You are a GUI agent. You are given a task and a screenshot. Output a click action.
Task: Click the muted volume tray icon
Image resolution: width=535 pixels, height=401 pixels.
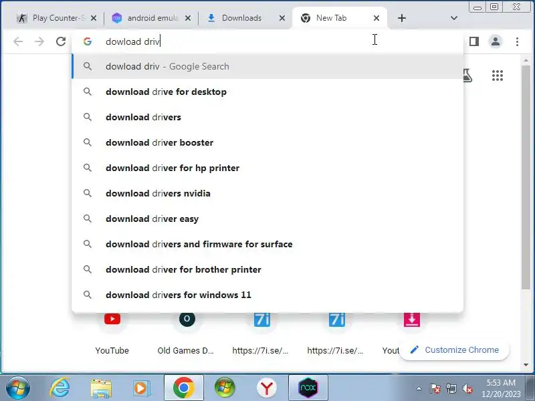467,388
